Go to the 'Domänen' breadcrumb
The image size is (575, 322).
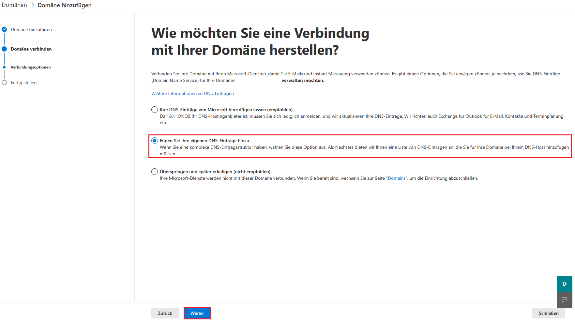(x=14, y=5)
